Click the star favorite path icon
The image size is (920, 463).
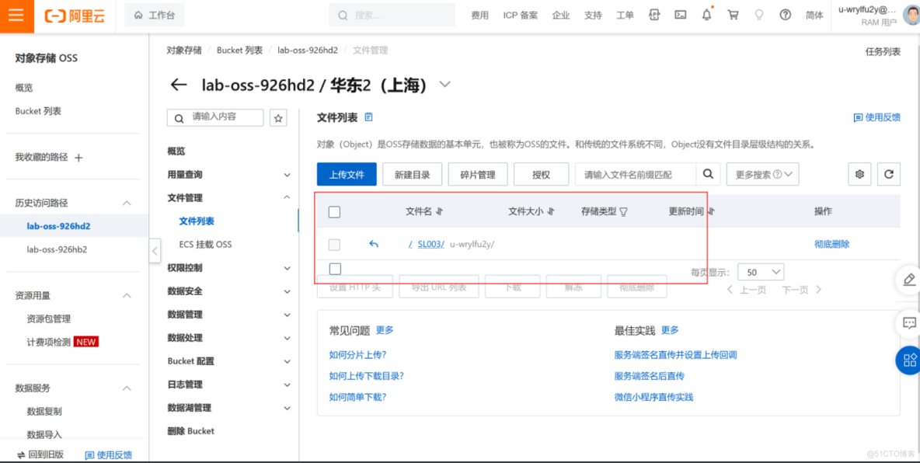278,118
